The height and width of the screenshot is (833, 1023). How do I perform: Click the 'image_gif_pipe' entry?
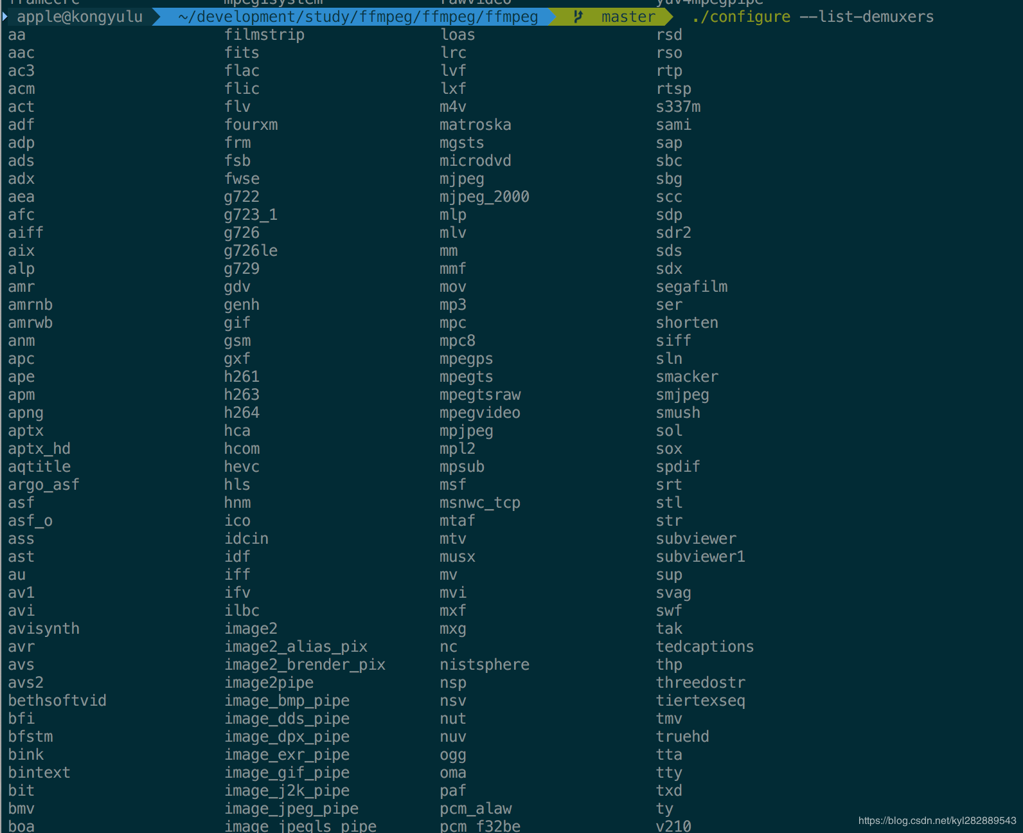point(287,773)
